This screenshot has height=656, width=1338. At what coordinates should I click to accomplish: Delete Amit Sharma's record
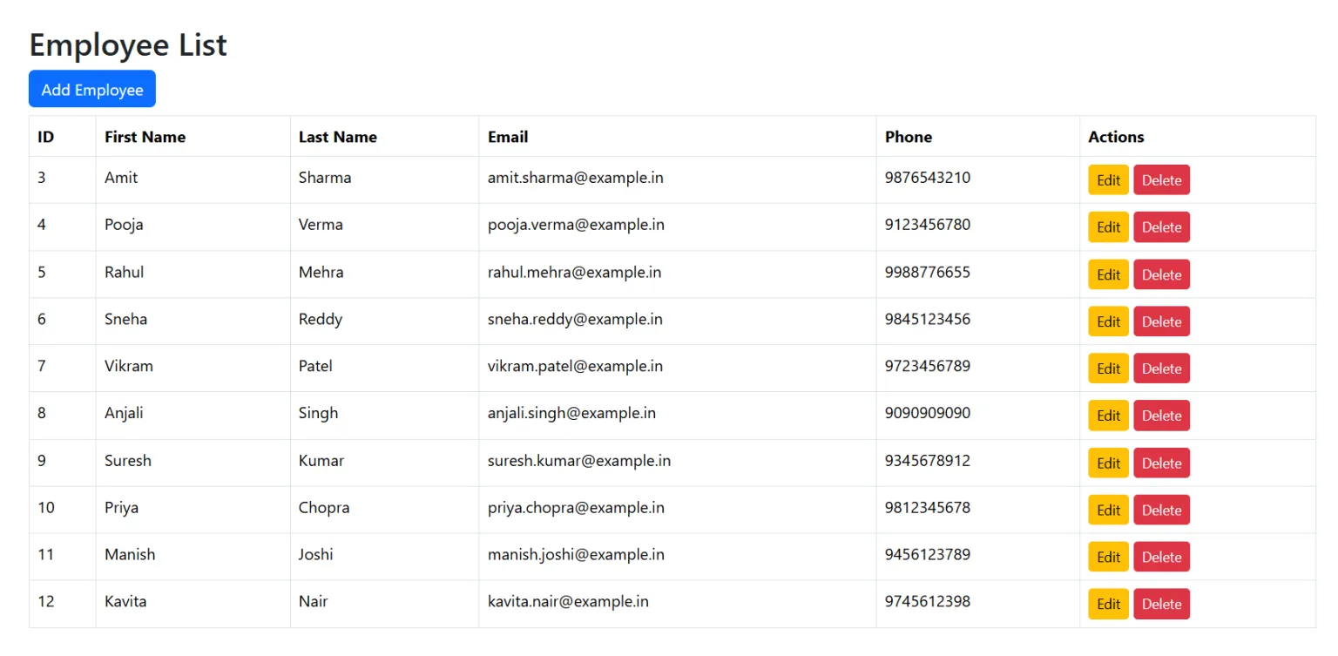point(1161,179)
